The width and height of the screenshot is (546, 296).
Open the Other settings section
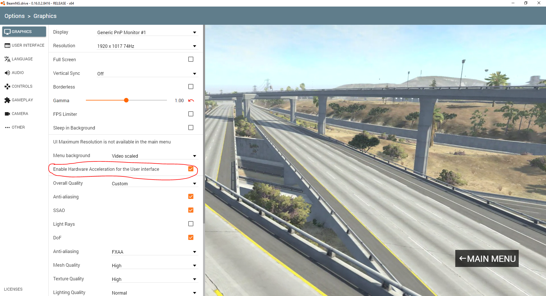(24, 127)
